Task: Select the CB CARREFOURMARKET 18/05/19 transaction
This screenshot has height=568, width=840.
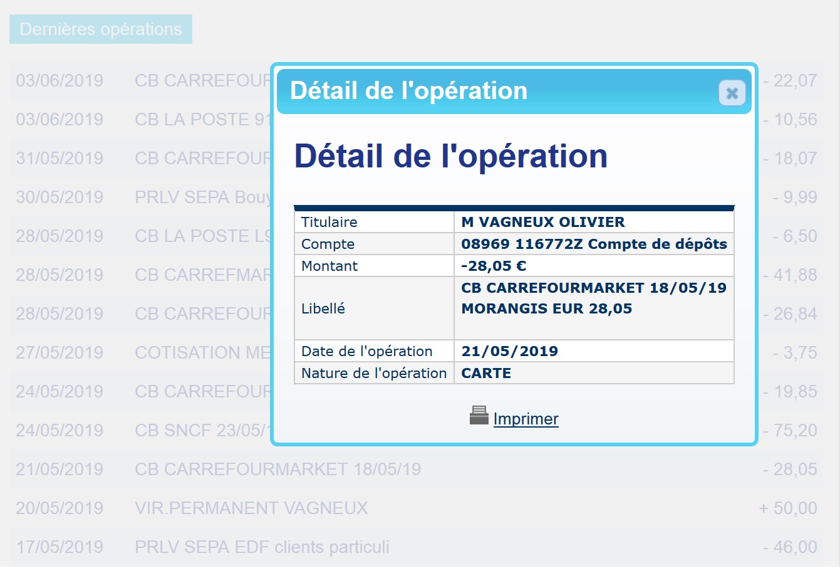Action: [277, 469]
